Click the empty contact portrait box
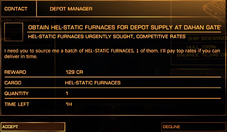The image size is (227, 132). tap(14, 32)
